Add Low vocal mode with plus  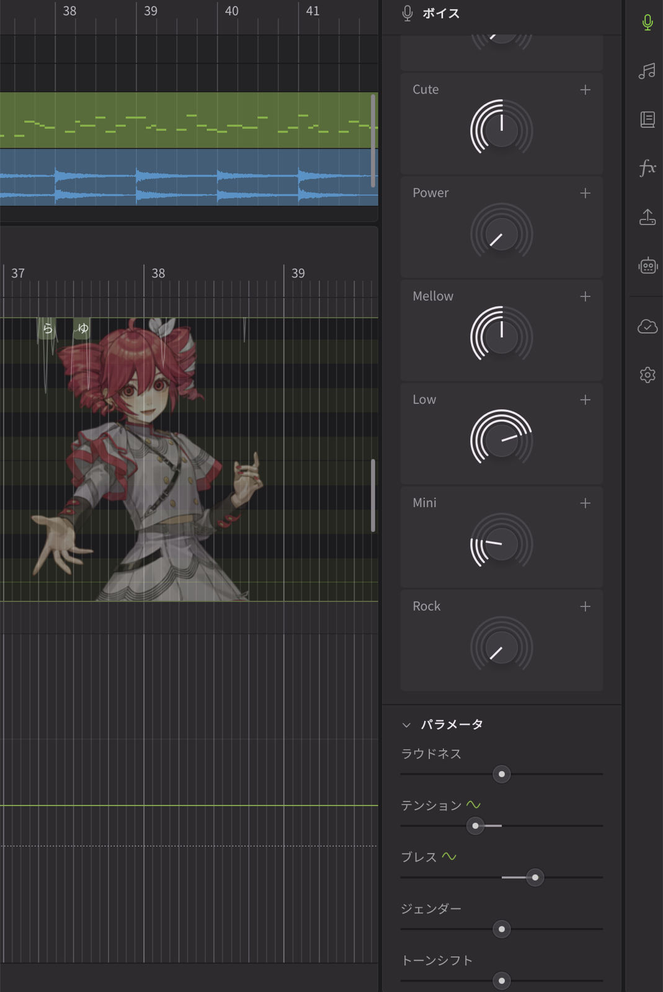coord(585,400)
